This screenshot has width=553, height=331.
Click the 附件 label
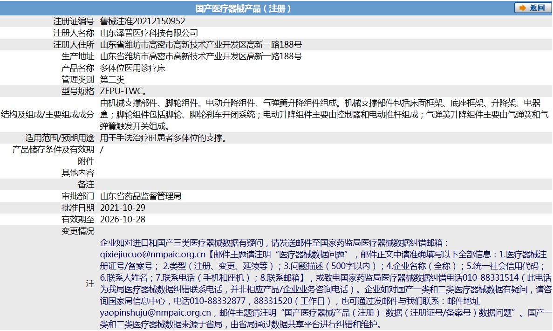pyautogui.click(x=86, y=161)
